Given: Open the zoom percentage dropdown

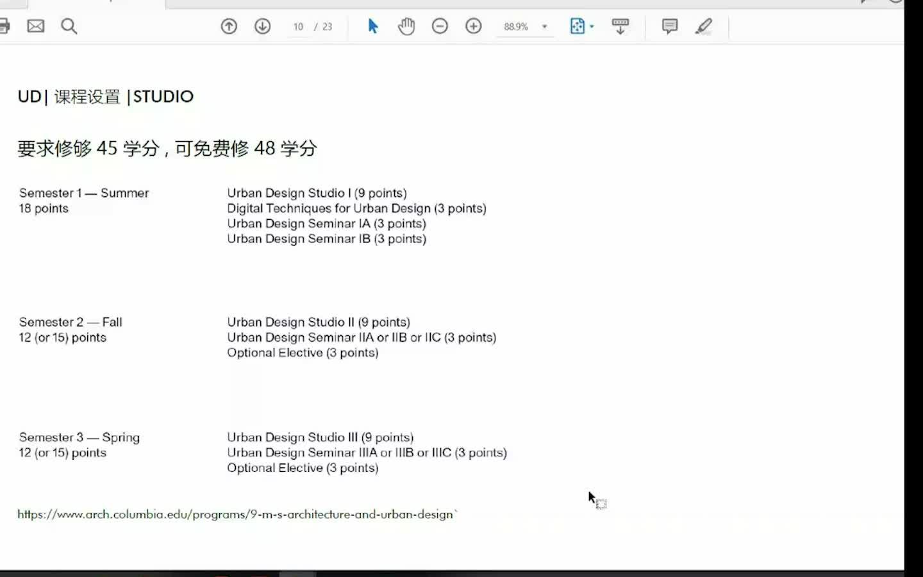Looking at the screenshot, I should (544, 26).
